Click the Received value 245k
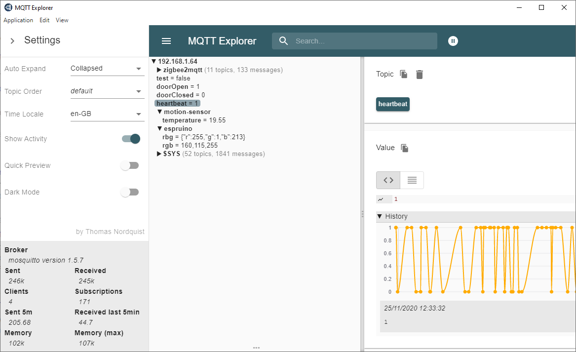This screenshot has height=352, width=576. pyautogui.click(x=86, y=281)
